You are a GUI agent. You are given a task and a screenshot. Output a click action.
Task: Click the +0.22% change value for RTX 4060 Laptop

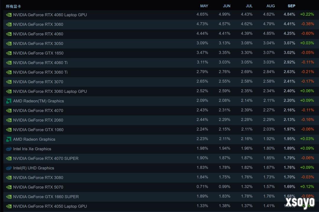pyautogui.click(x=307, y=15)
